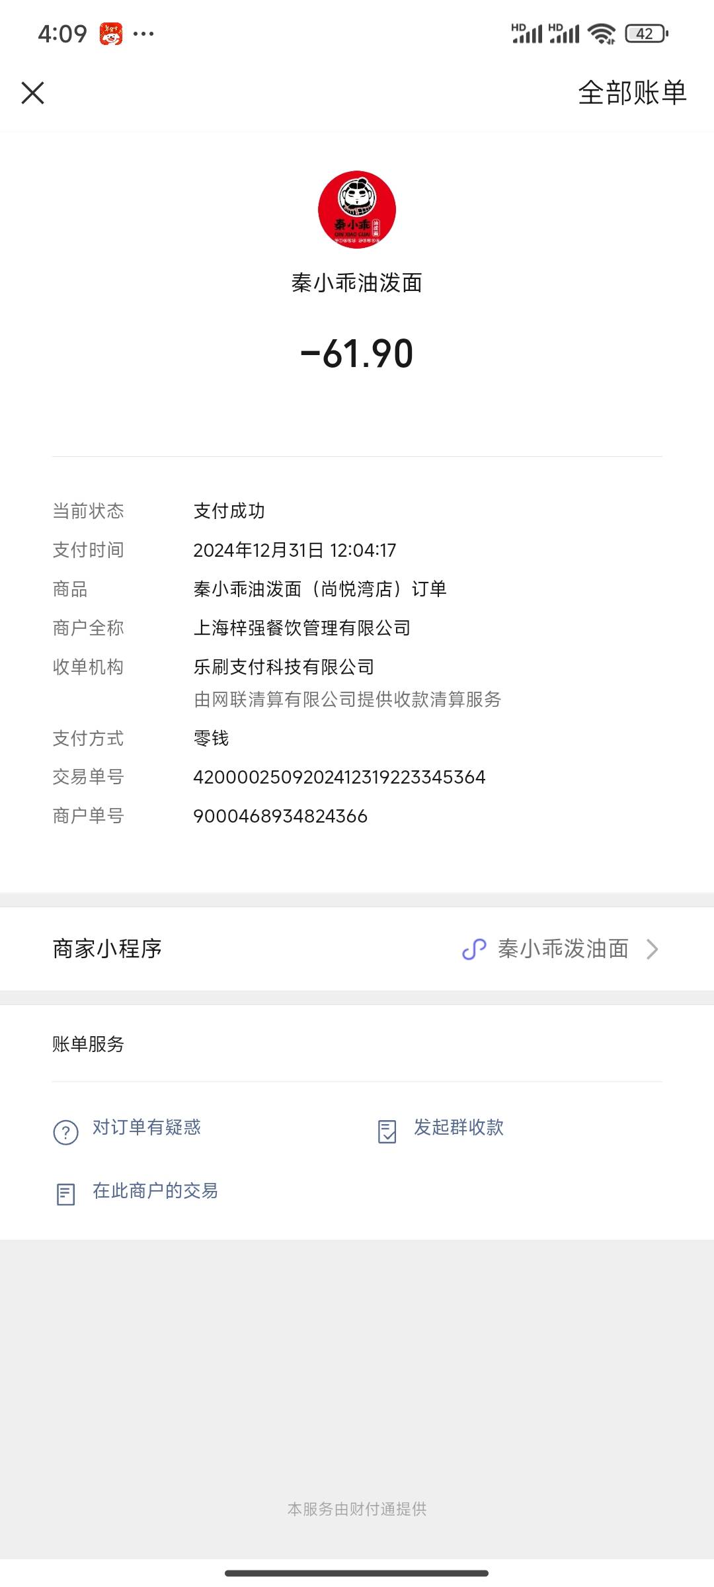Tap the 商家小程序 label

(107, 948)
